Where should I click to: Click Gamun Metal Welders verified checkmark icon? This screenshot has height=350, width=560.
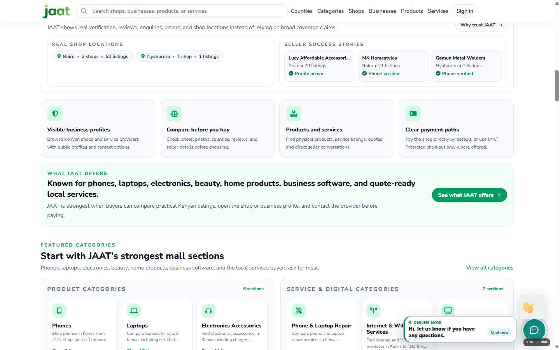438,73
